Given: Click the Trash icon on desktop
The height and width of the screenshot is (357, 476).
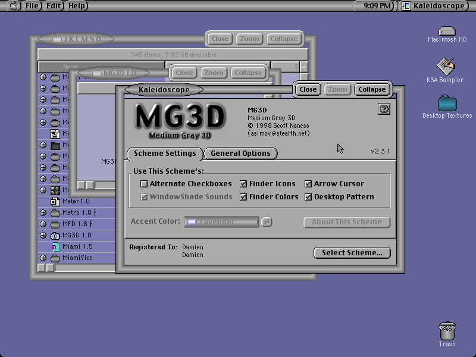Looking at the screenshot, I should (447, 331).
